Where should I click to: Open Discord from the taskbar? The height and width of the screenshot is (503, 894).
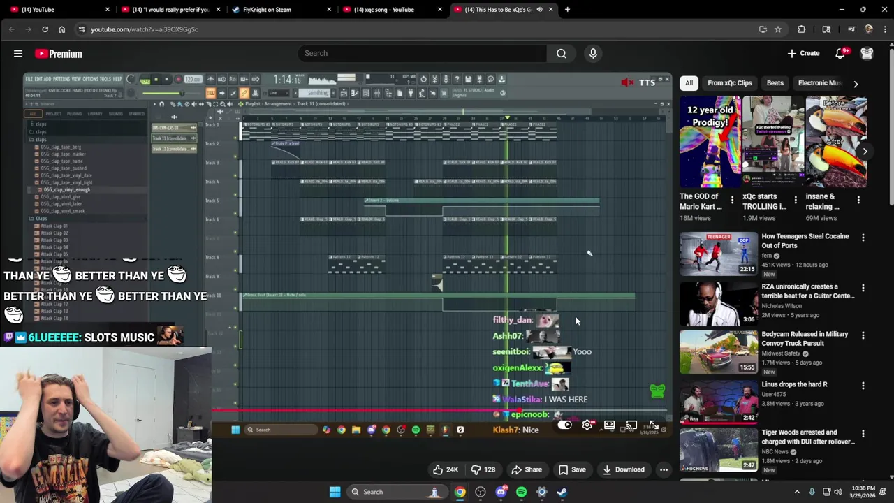tap(501, 492)
